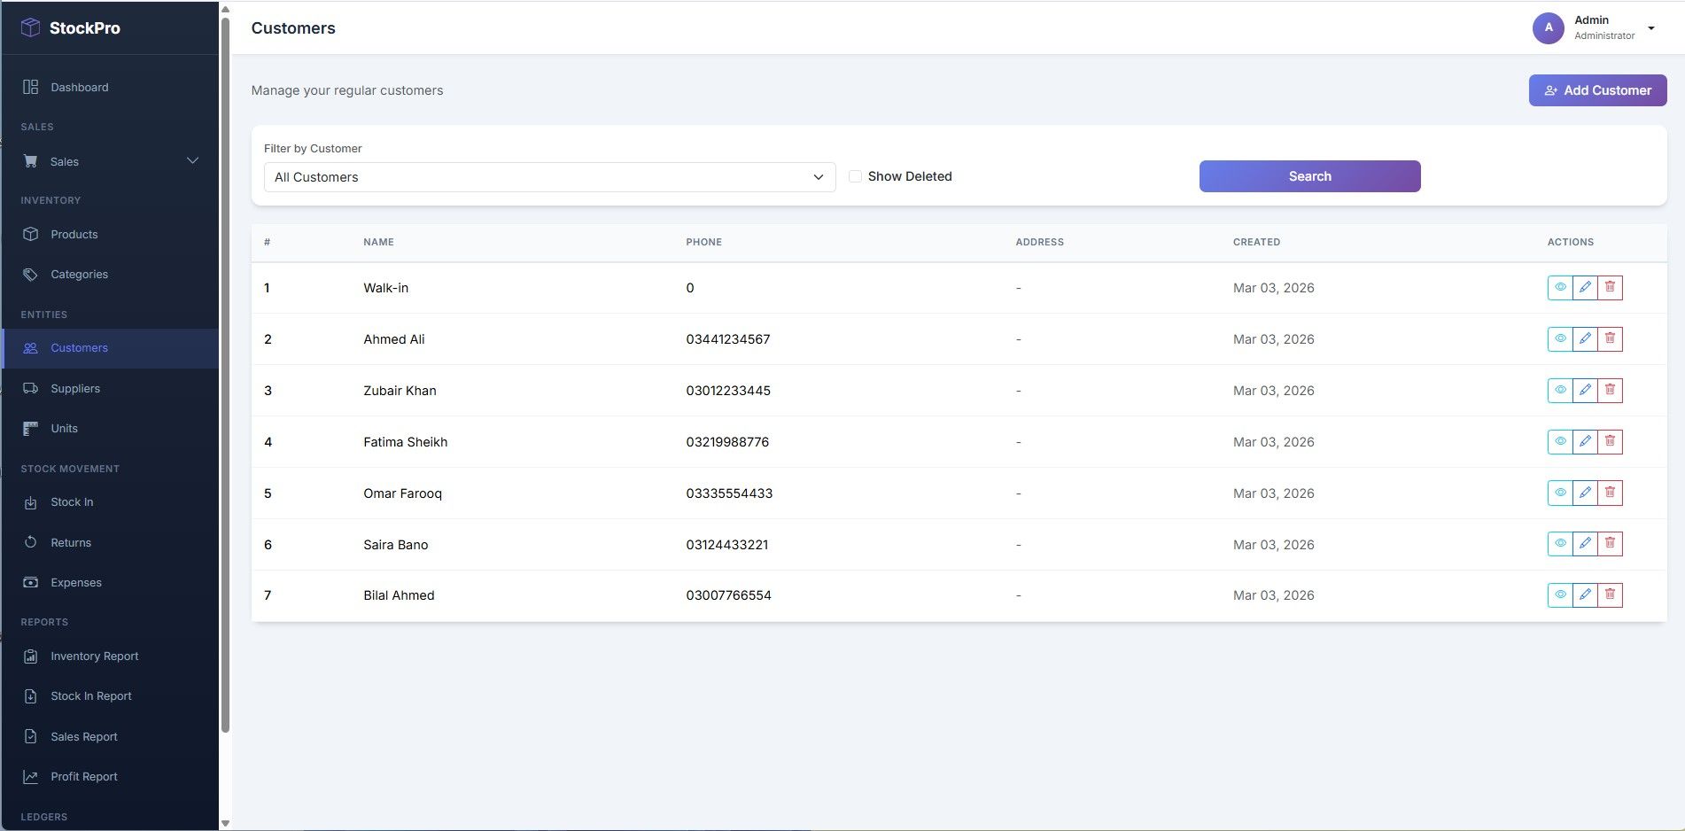The image size is (1685, 831).
Task: Click the delete trash icon for Zubair Khan
Action: (x=1610, y=390)
